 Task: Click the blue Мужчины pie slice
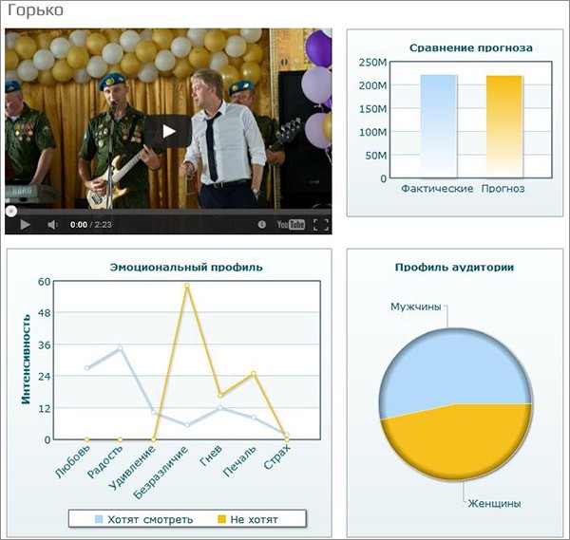pos(454,370)
